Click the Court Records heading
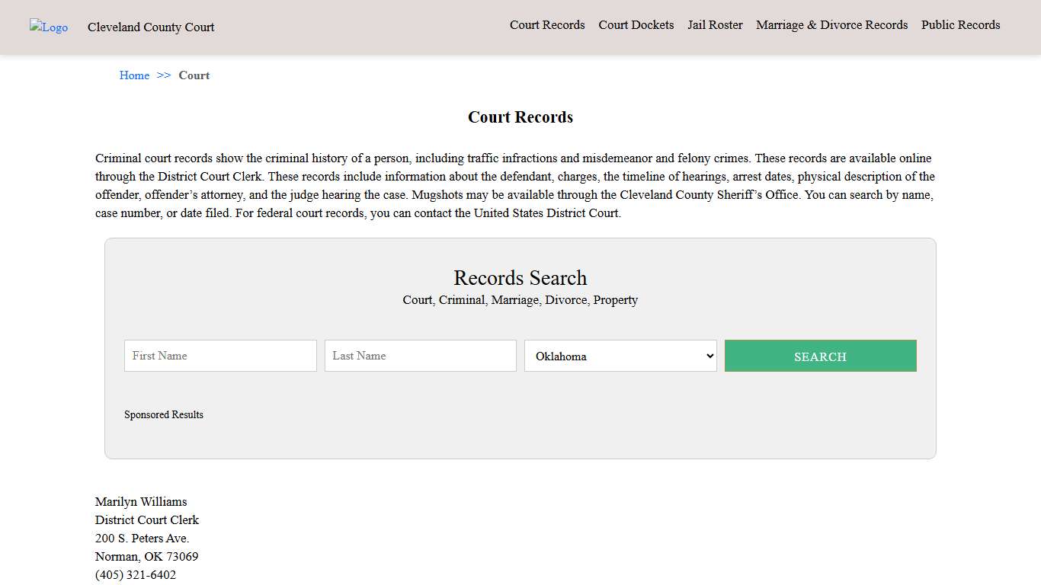This screenshot has height=585, width=1041. [x=520, y=117]
